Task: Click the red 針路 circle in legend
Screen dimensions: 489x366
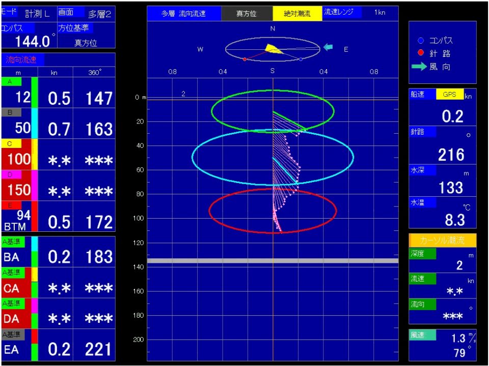Action: tap(421, 53)
